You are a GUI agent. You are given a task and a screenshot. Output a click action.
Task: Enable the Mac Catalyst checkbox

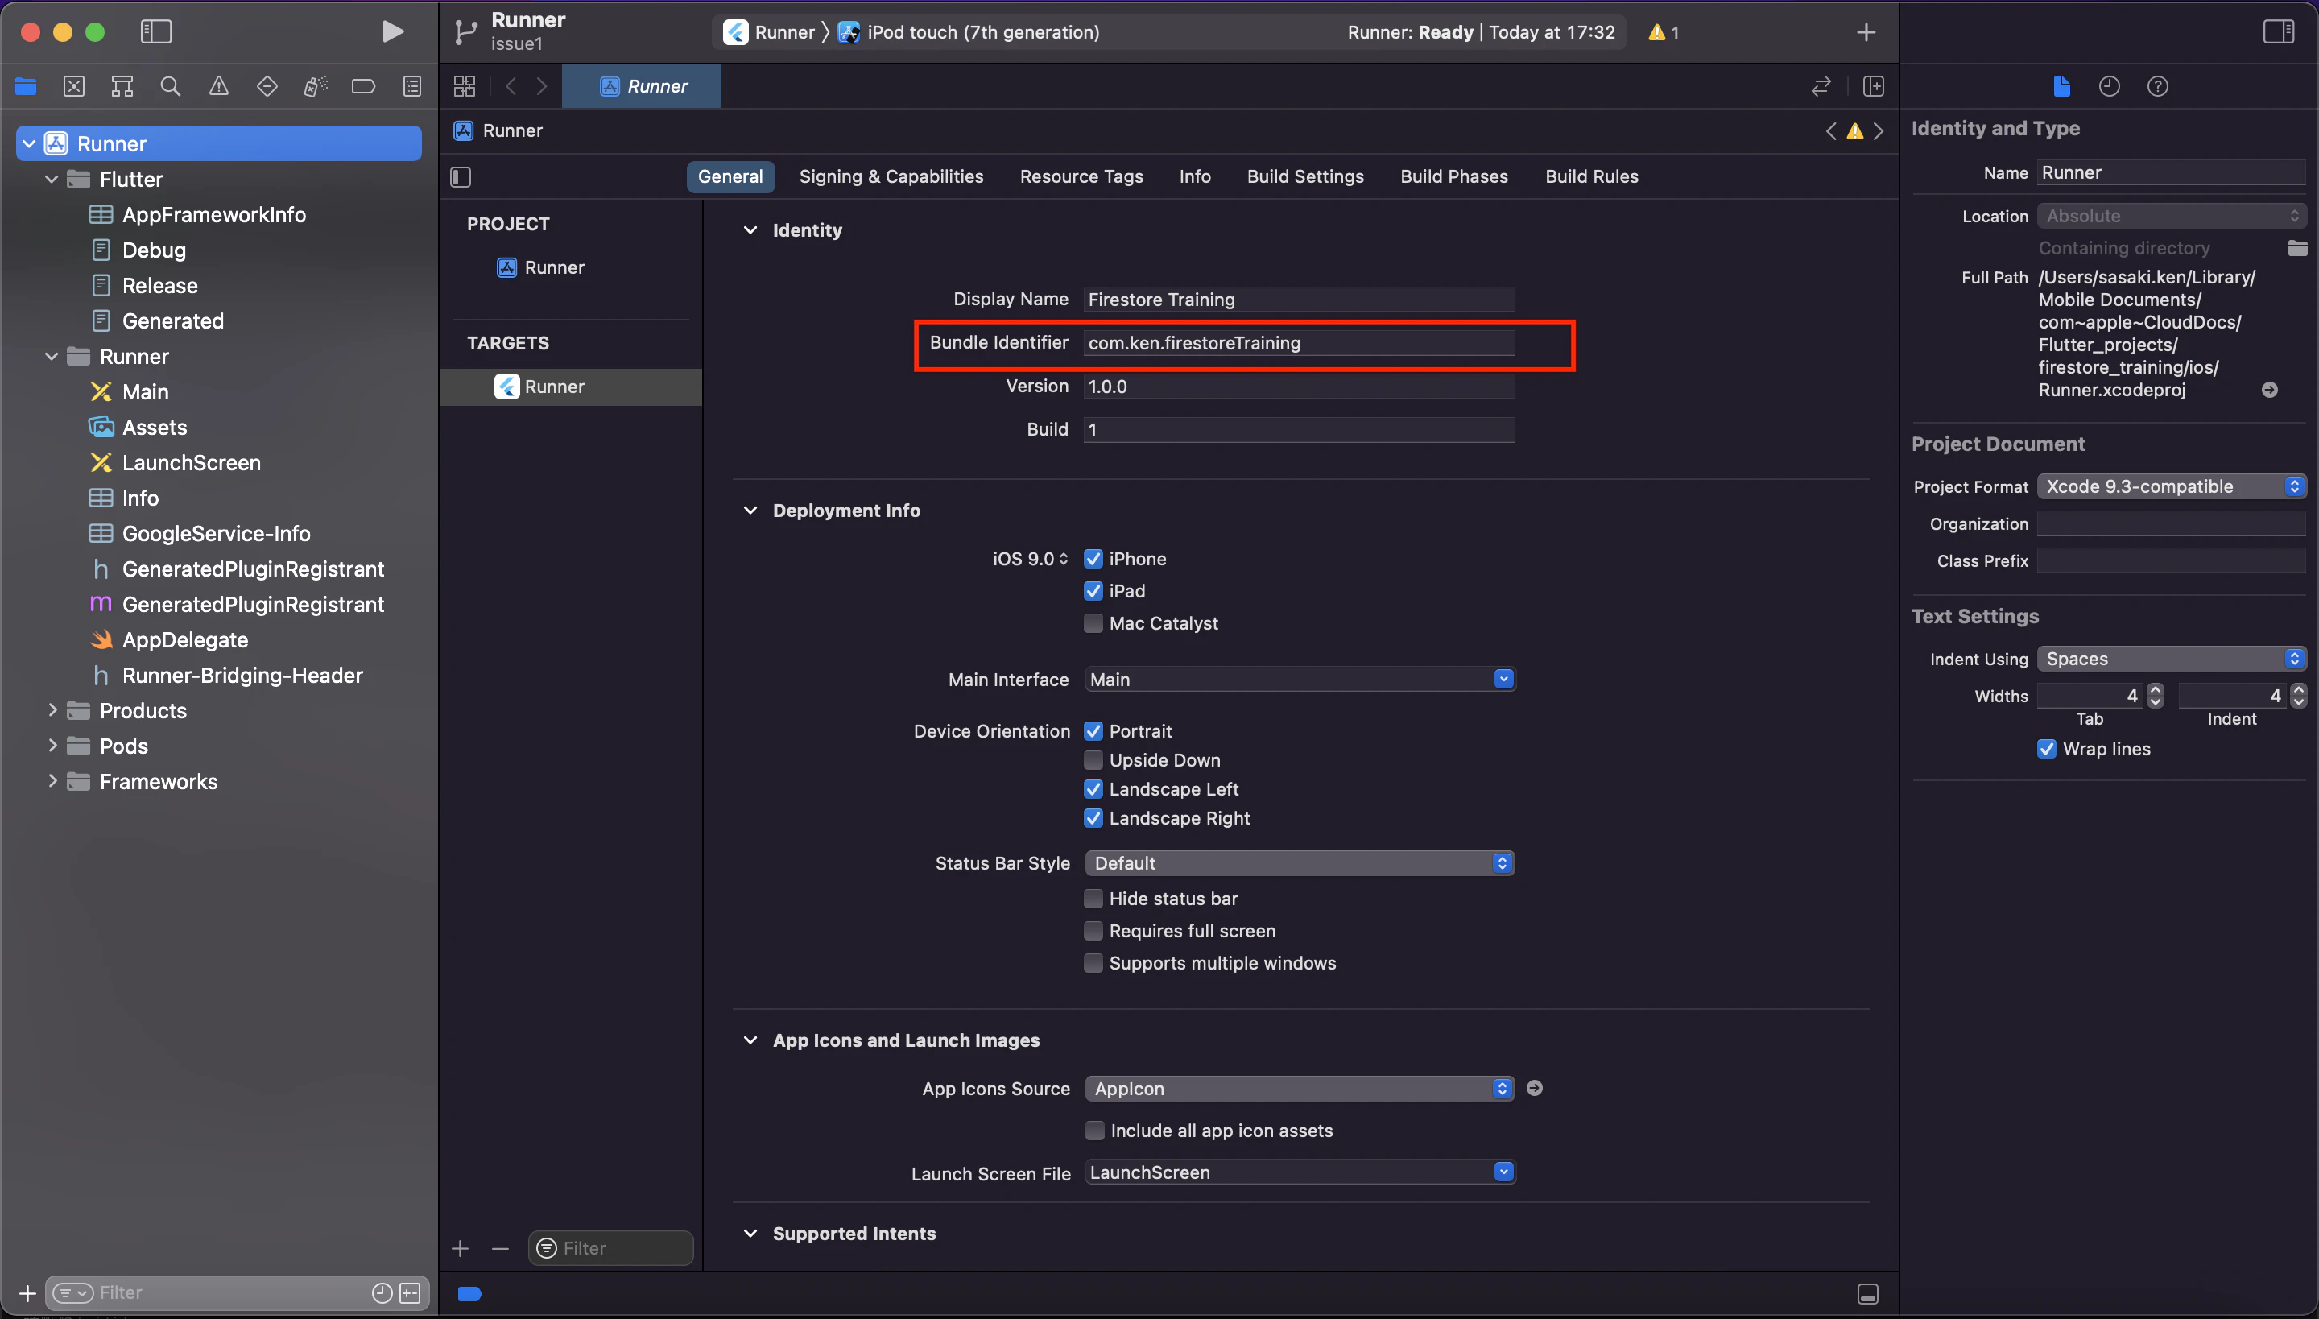[x=1093, y=623]
